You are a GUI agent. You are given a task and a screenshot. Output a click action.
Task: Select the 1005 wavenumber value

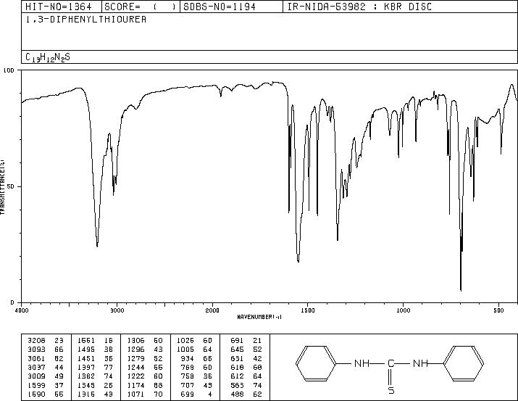[185, 350]
